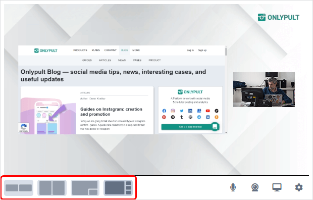
Task: Click the webcam video thumbnail
Action: (x=264, y=89)
